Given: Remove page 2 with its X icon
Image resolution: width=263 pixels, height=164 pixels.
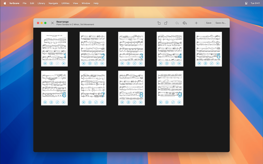Looking at the screenshot, I should click(83, 63).
